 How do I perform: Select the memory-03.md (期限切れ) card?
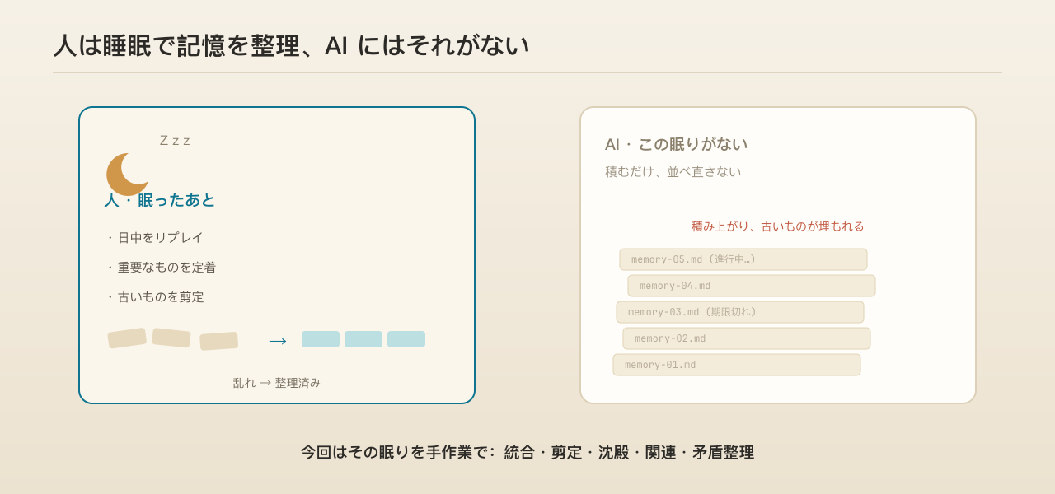click(x=740, y=312)
